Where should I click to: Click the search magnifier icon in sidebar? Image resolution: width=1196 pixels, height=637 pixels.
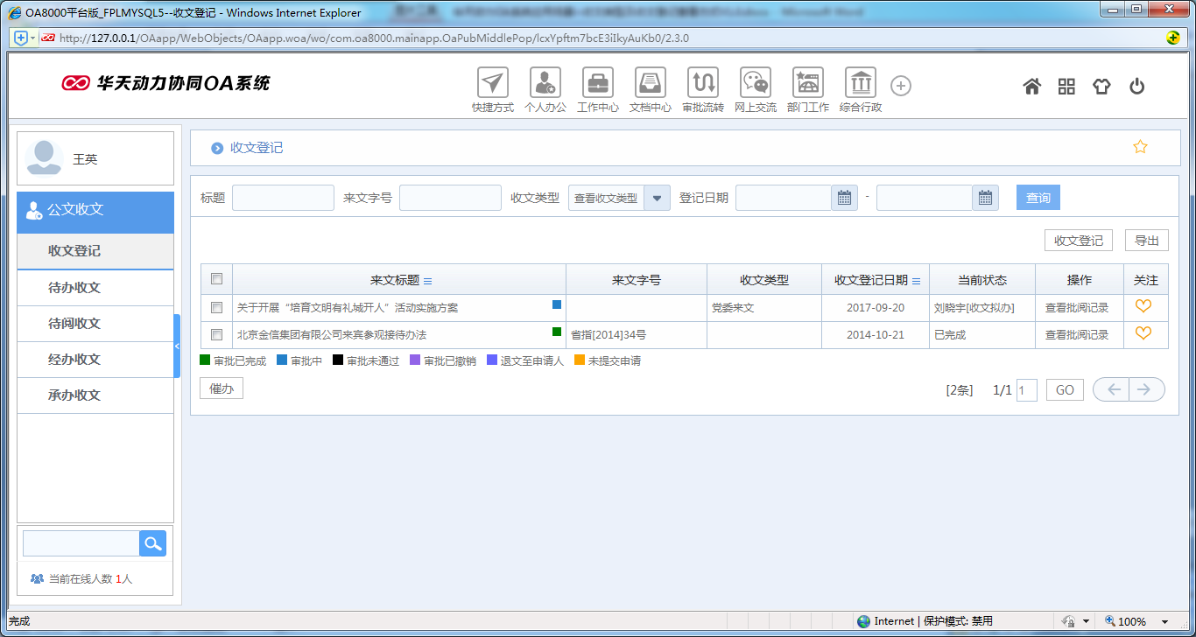point(152,542)
